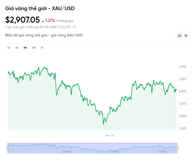
Task: Click 6 Mar in the navigator
Action: point(163,151)
